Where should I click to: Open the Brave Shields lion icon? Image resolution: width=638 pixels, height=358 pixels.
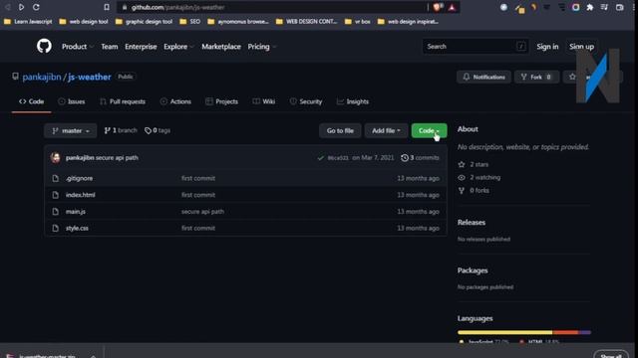[x=438, y=7]
